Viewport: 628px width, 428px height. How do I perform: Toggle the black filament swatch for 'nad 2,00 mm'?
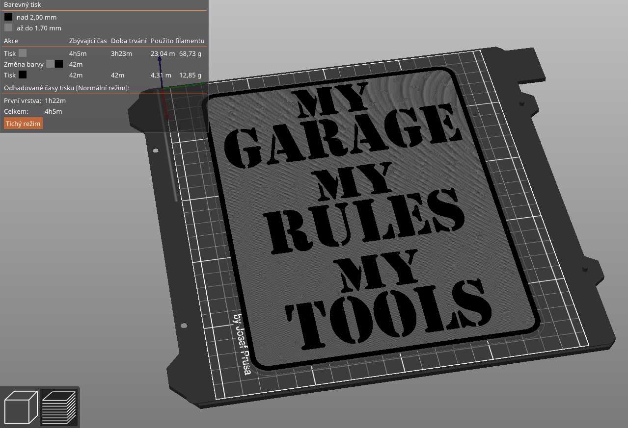[x=8, y=17]
